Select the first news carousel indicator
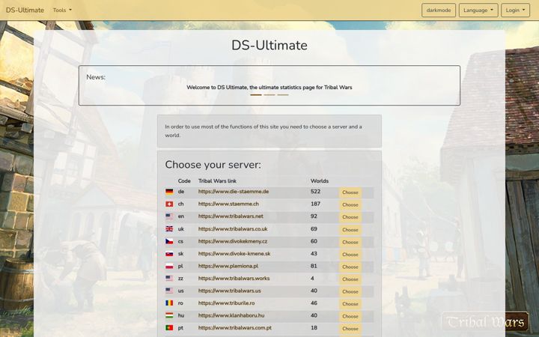Image resolution: width=539 pixels, height=337 pixels. coord(256,95)
